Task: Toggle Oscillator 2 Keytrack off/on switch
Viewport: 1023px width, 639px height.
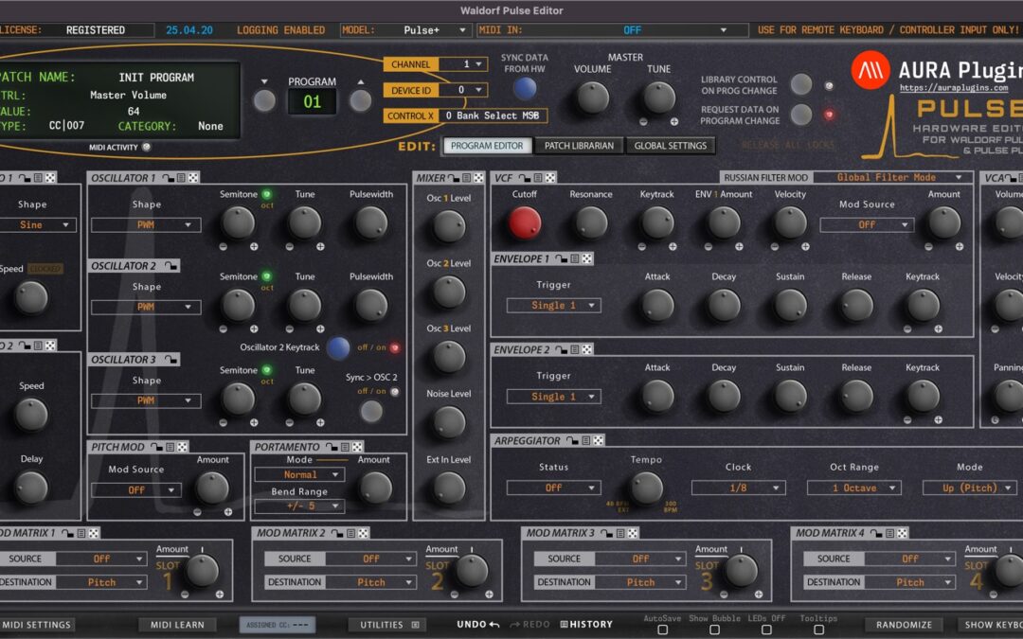Action: coord(338,347)
